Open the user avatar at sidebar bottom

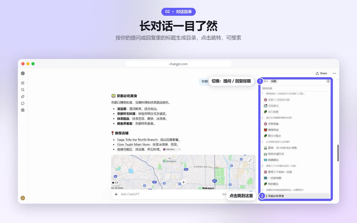click(x=23, y=198)
